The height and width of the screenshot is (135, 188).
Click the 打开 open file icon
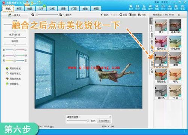coord(131,7)
